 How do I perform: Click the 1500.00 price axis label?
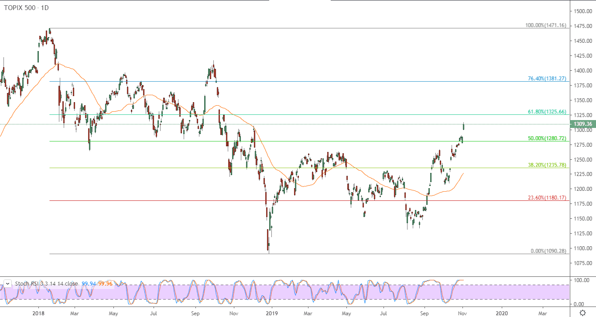point(583,11)
